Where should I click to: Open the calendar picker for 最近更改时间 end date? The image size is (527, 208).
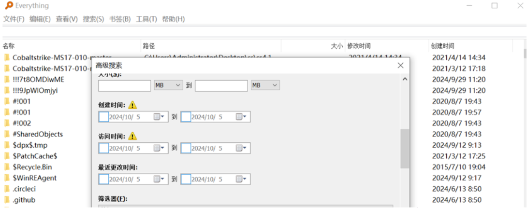pyautogui.click(x=241, y=179)
